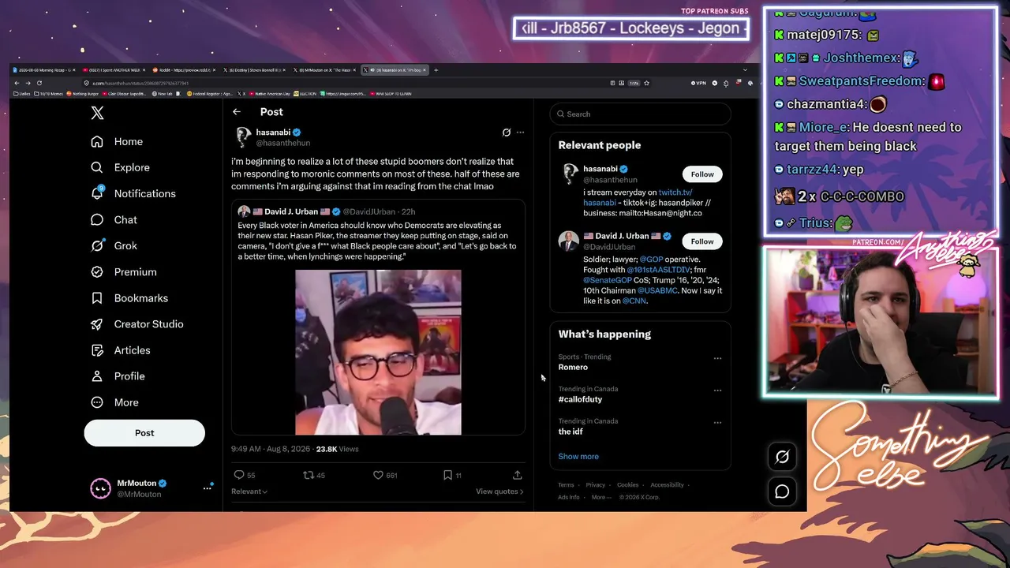
Task: Click hasanabi's avatar on the post
Action: (242, 137)
